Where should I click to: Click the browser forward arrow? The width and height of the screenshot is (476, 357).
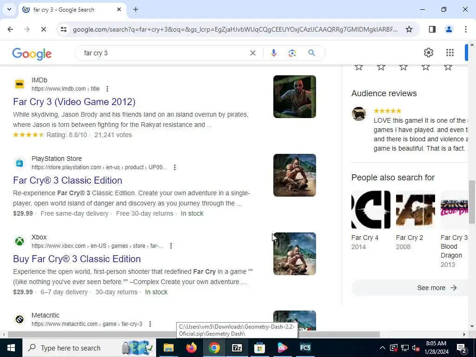pyautogui.click(x=27, y=29)
